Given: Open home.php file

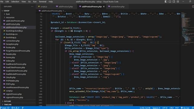Looking at the screenshot, I should [x=10, y=58].
